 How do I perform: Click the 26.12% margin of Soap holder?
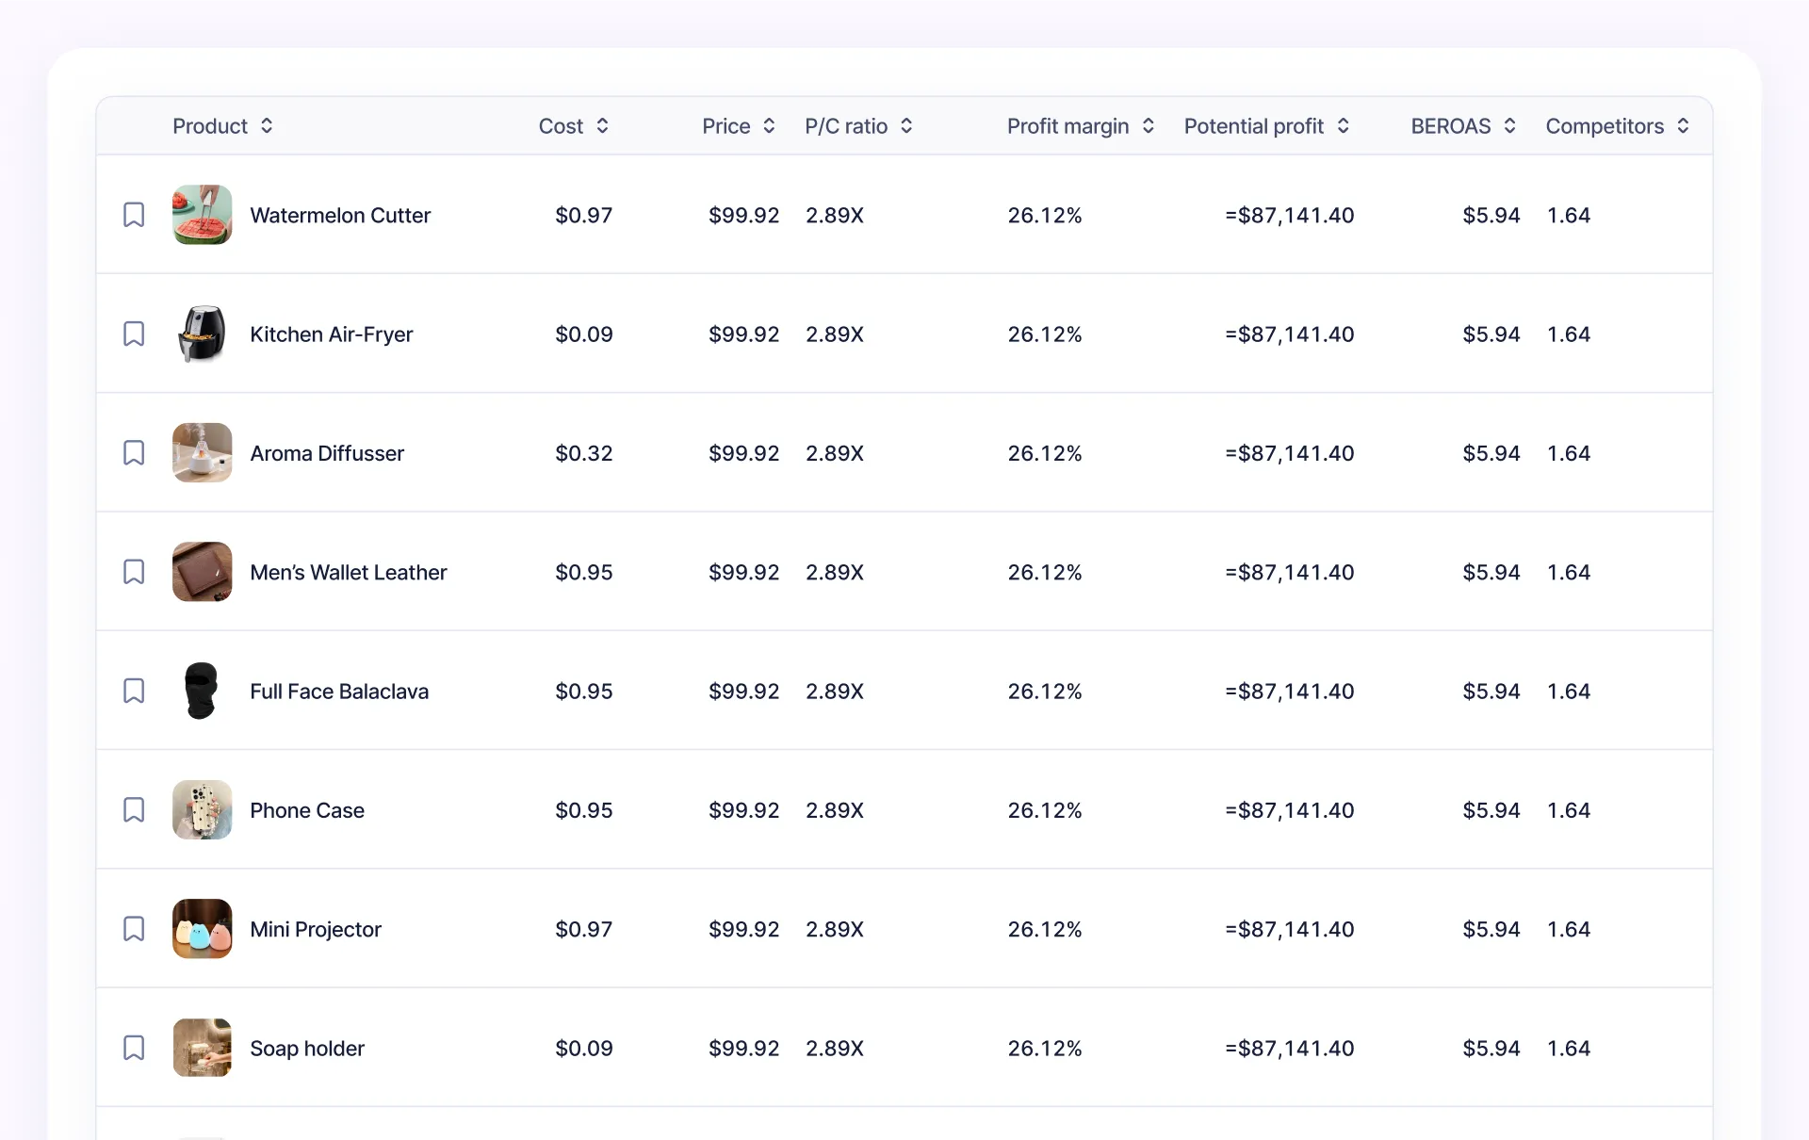click(x=1045, y=1048)
